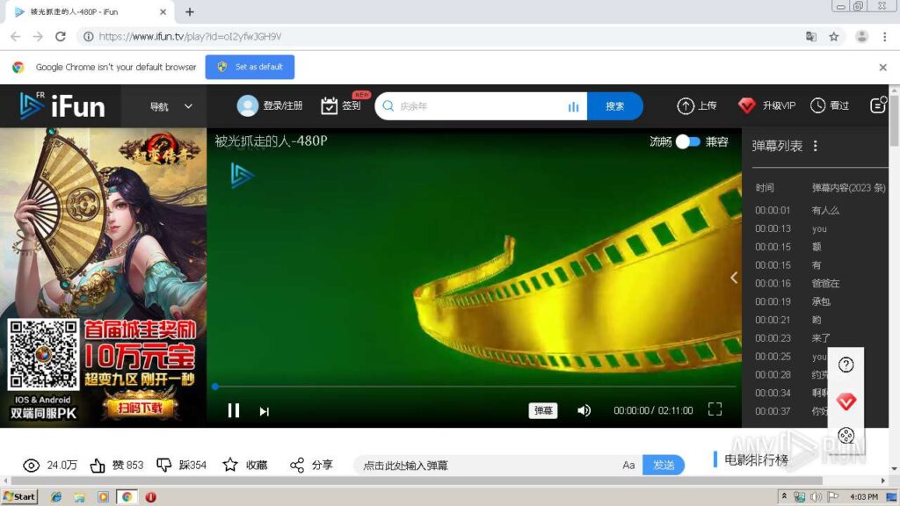Collapse the danmaku side panel with the arrow
The image size is (900, 506).
click(734, 278)
